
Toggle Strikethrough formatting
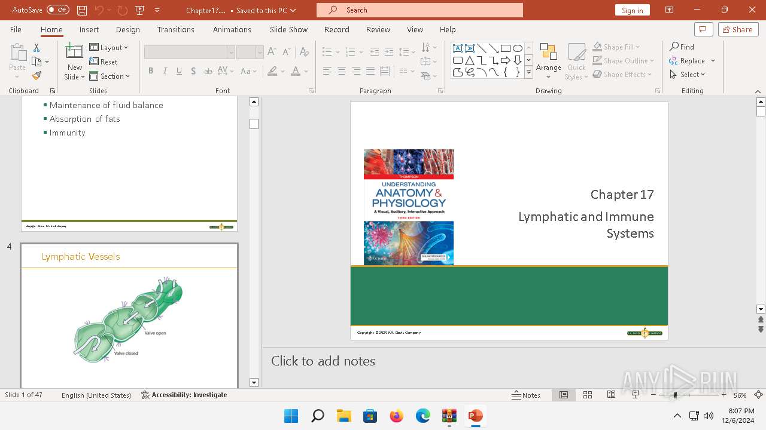[x=208, y=71]
